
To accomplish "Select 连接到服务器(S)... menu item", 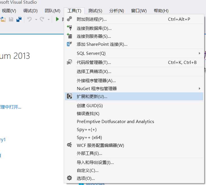I will [134, 36].
